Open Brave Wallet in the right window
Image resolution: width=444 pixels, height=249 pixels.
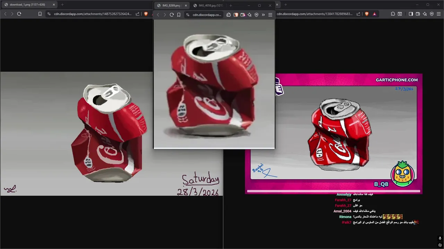418,14
